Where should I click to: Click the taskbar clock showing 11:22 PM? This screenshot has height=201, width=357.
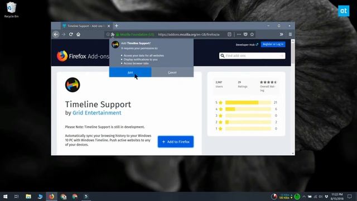[x=337, y=197]
